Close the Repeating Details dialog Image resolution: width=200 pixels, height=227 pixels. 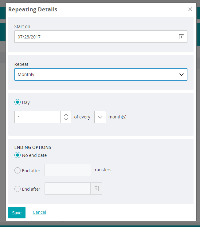click(x=190, y=9)
